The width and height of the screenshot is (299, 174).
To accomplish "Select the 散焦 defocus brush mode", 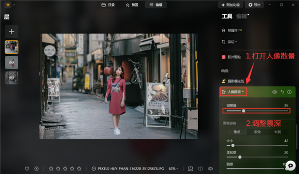I will (257, 132).
